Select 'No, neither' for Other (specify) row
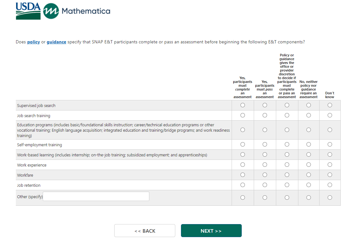Image resolution: width=355 pixels, height=245 pixels. click(308, 198)
